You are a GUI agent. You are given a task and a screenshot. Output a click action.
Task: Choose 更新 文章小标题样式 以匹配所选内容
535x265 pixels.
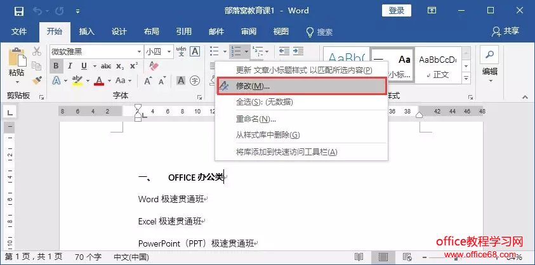(x=301, y=70)
